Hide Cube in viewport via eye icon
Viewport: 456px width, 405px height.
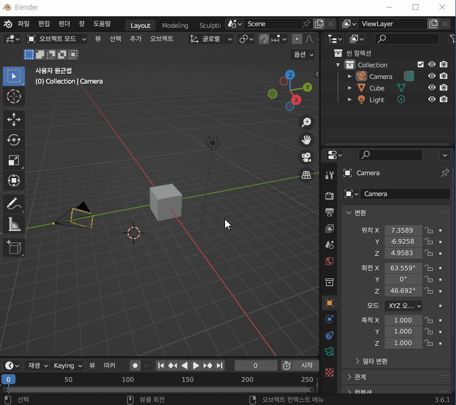[432, 88]
